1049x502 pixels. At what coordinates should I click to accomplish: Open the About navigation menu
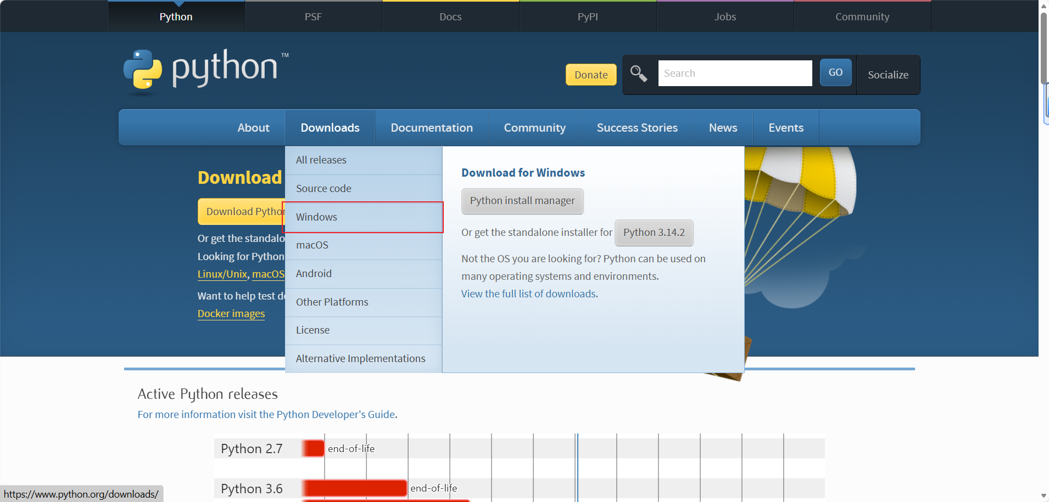coord(253,127)
